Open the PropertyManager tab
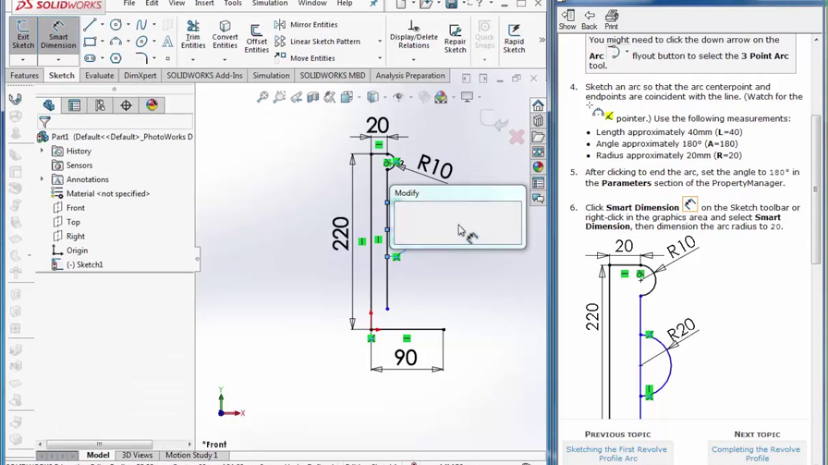Viewport: 828px width, 465px height. pyautogui.click(x=74, y=105)
